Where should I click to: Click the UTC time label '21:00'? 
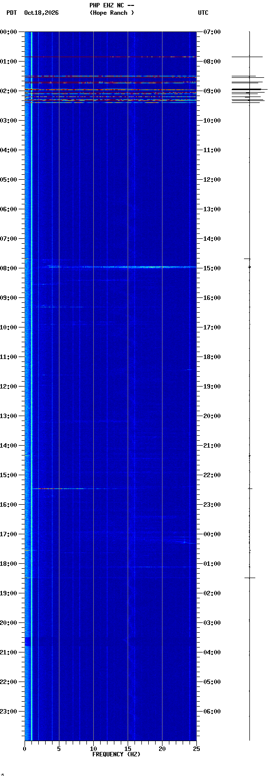click(x=212, y=446)
